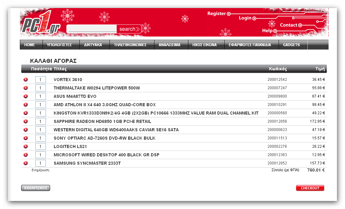Focus the site search text box
This screenshot has height=209, width=345.
pos(92,29)
